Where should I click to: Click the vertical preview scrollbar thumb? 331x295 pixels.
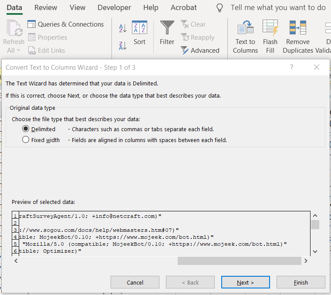[315, 225]
